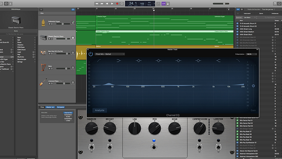Toggle the purple count-in button

164,4
